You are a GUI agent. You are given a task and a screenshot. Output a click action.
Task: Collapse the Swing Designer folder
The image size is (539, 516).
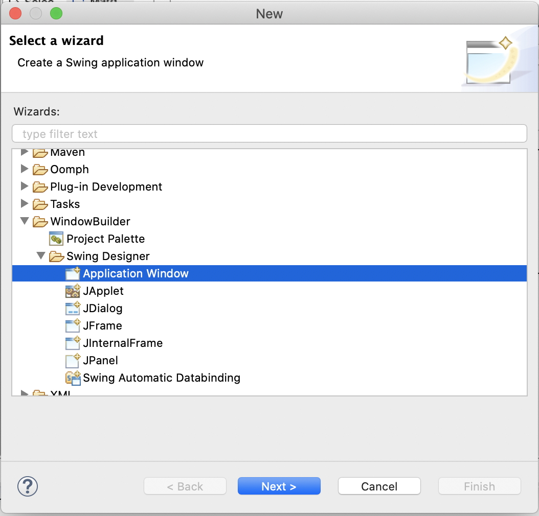click(41, 256)
